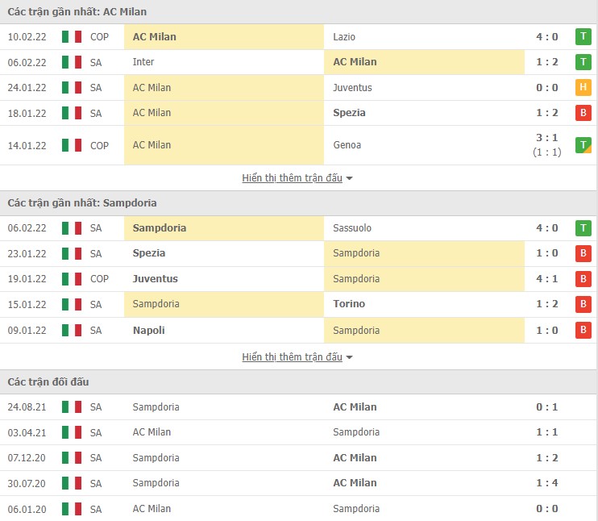Viewport: 598px width, 521px height.
Task: Click the 4 : 0 score for Milan–Lazio
Action: click(x=546, y=36)
